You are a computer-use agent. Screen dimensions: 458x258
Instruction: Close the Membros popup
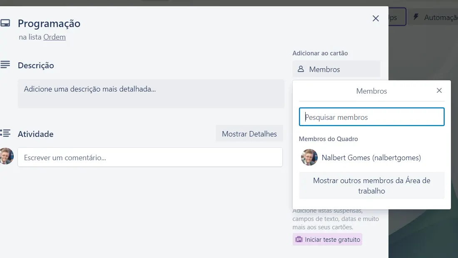439,90
